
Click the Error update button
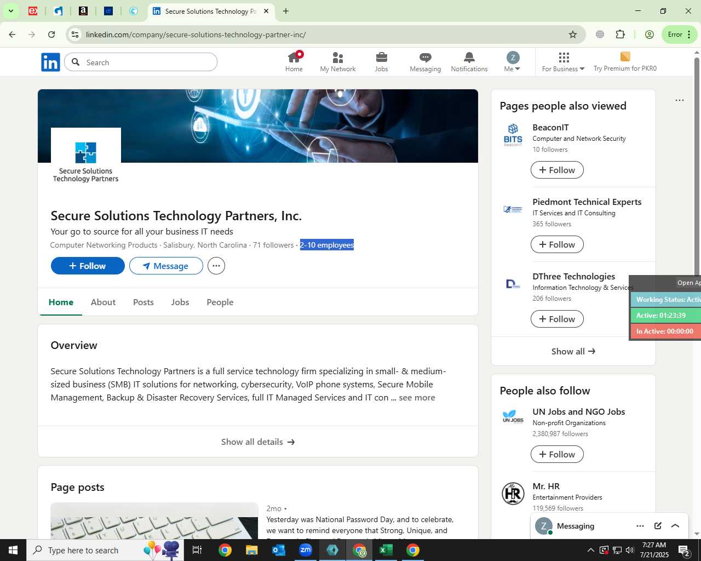pyautogui.click(x=680, y=35)
